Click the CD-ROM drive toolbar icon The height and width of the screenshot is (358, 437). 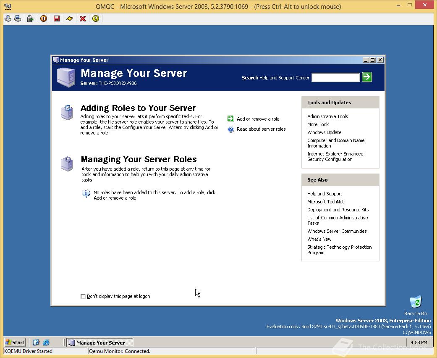(x=8, y=18)
